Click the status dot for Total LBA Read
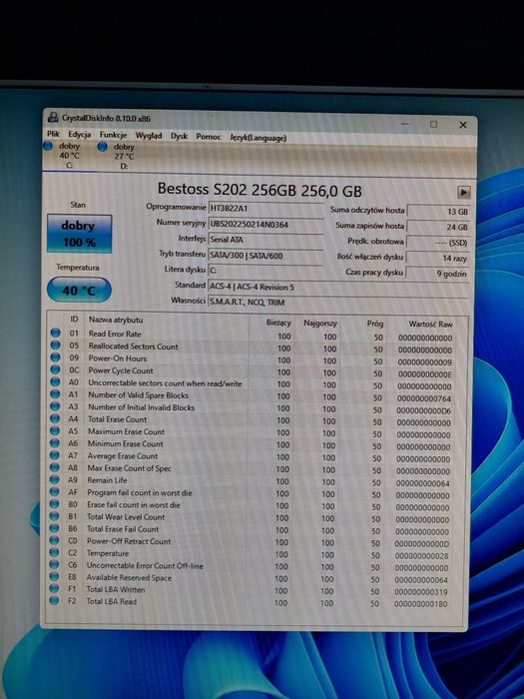The width and height of the screenshot is (524, 699). [54, 600]
